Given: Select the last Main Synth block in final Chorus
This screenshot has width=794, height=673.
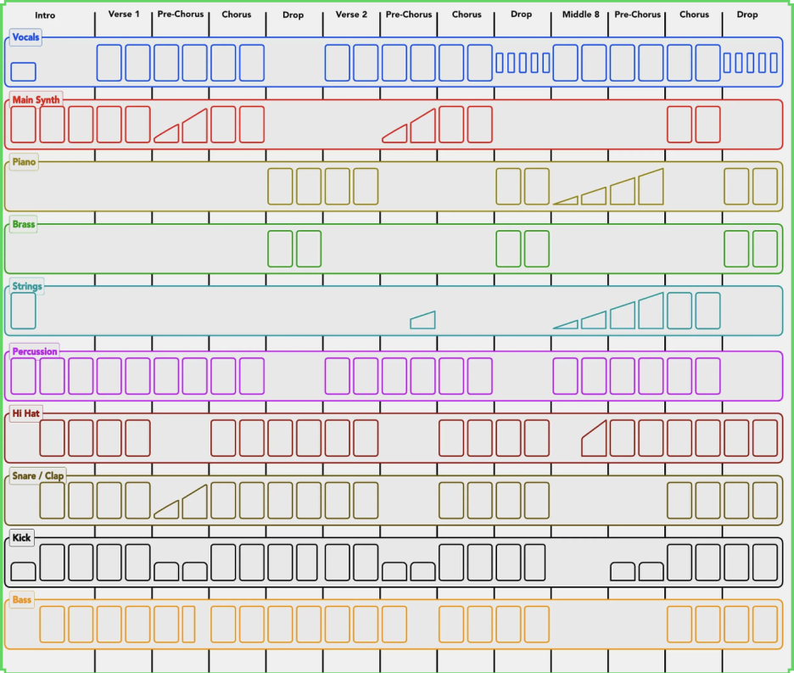Looking at the screenshot, I should click(x=708, y=125).
